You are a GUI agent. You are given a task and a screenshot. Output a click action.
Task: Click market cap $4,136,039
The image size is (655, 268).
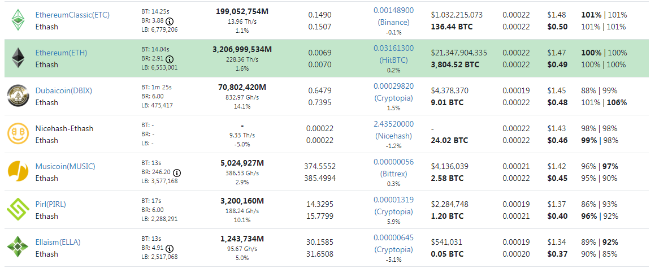point(450,166)
